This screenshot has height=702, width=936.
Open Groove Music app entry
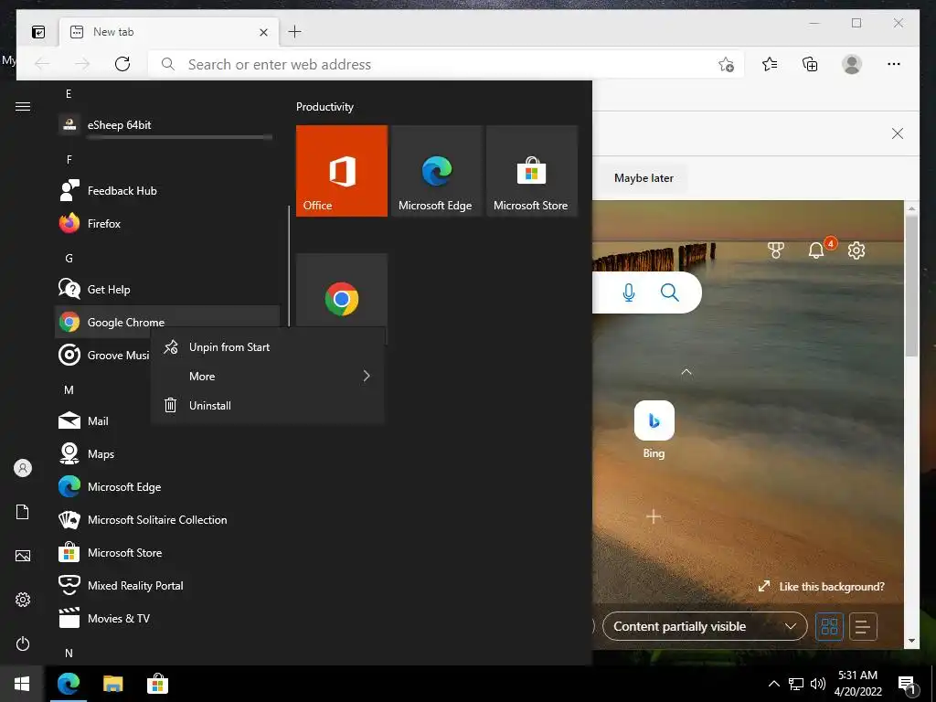(x=102, y=356)
